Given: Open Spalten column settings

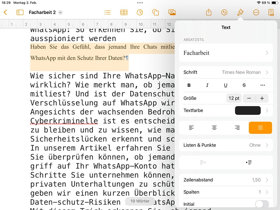Looking at the screenshot, I should click(226, 192).
